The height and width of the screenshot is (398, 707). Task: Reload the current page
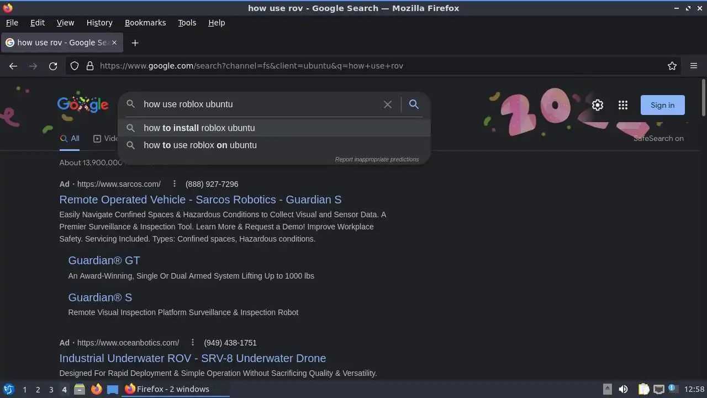53,66
